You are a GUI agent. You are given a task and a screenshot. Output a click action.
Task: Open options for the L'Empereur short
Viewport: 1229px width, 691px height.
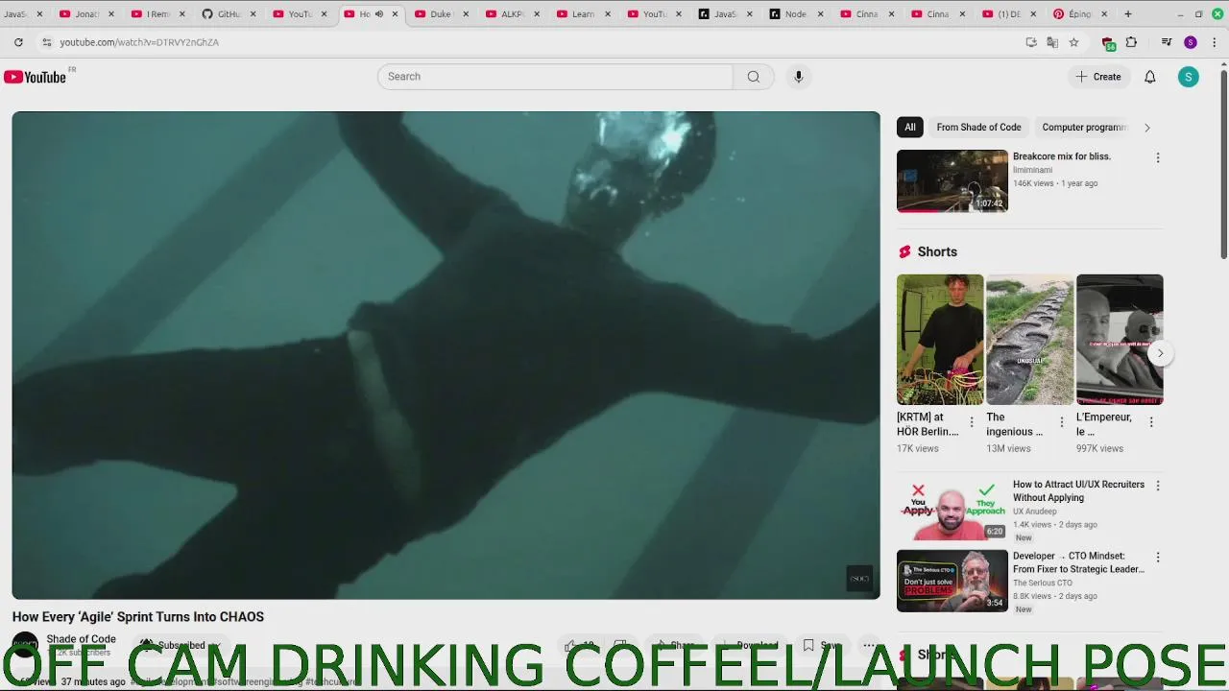[1151, 422]
